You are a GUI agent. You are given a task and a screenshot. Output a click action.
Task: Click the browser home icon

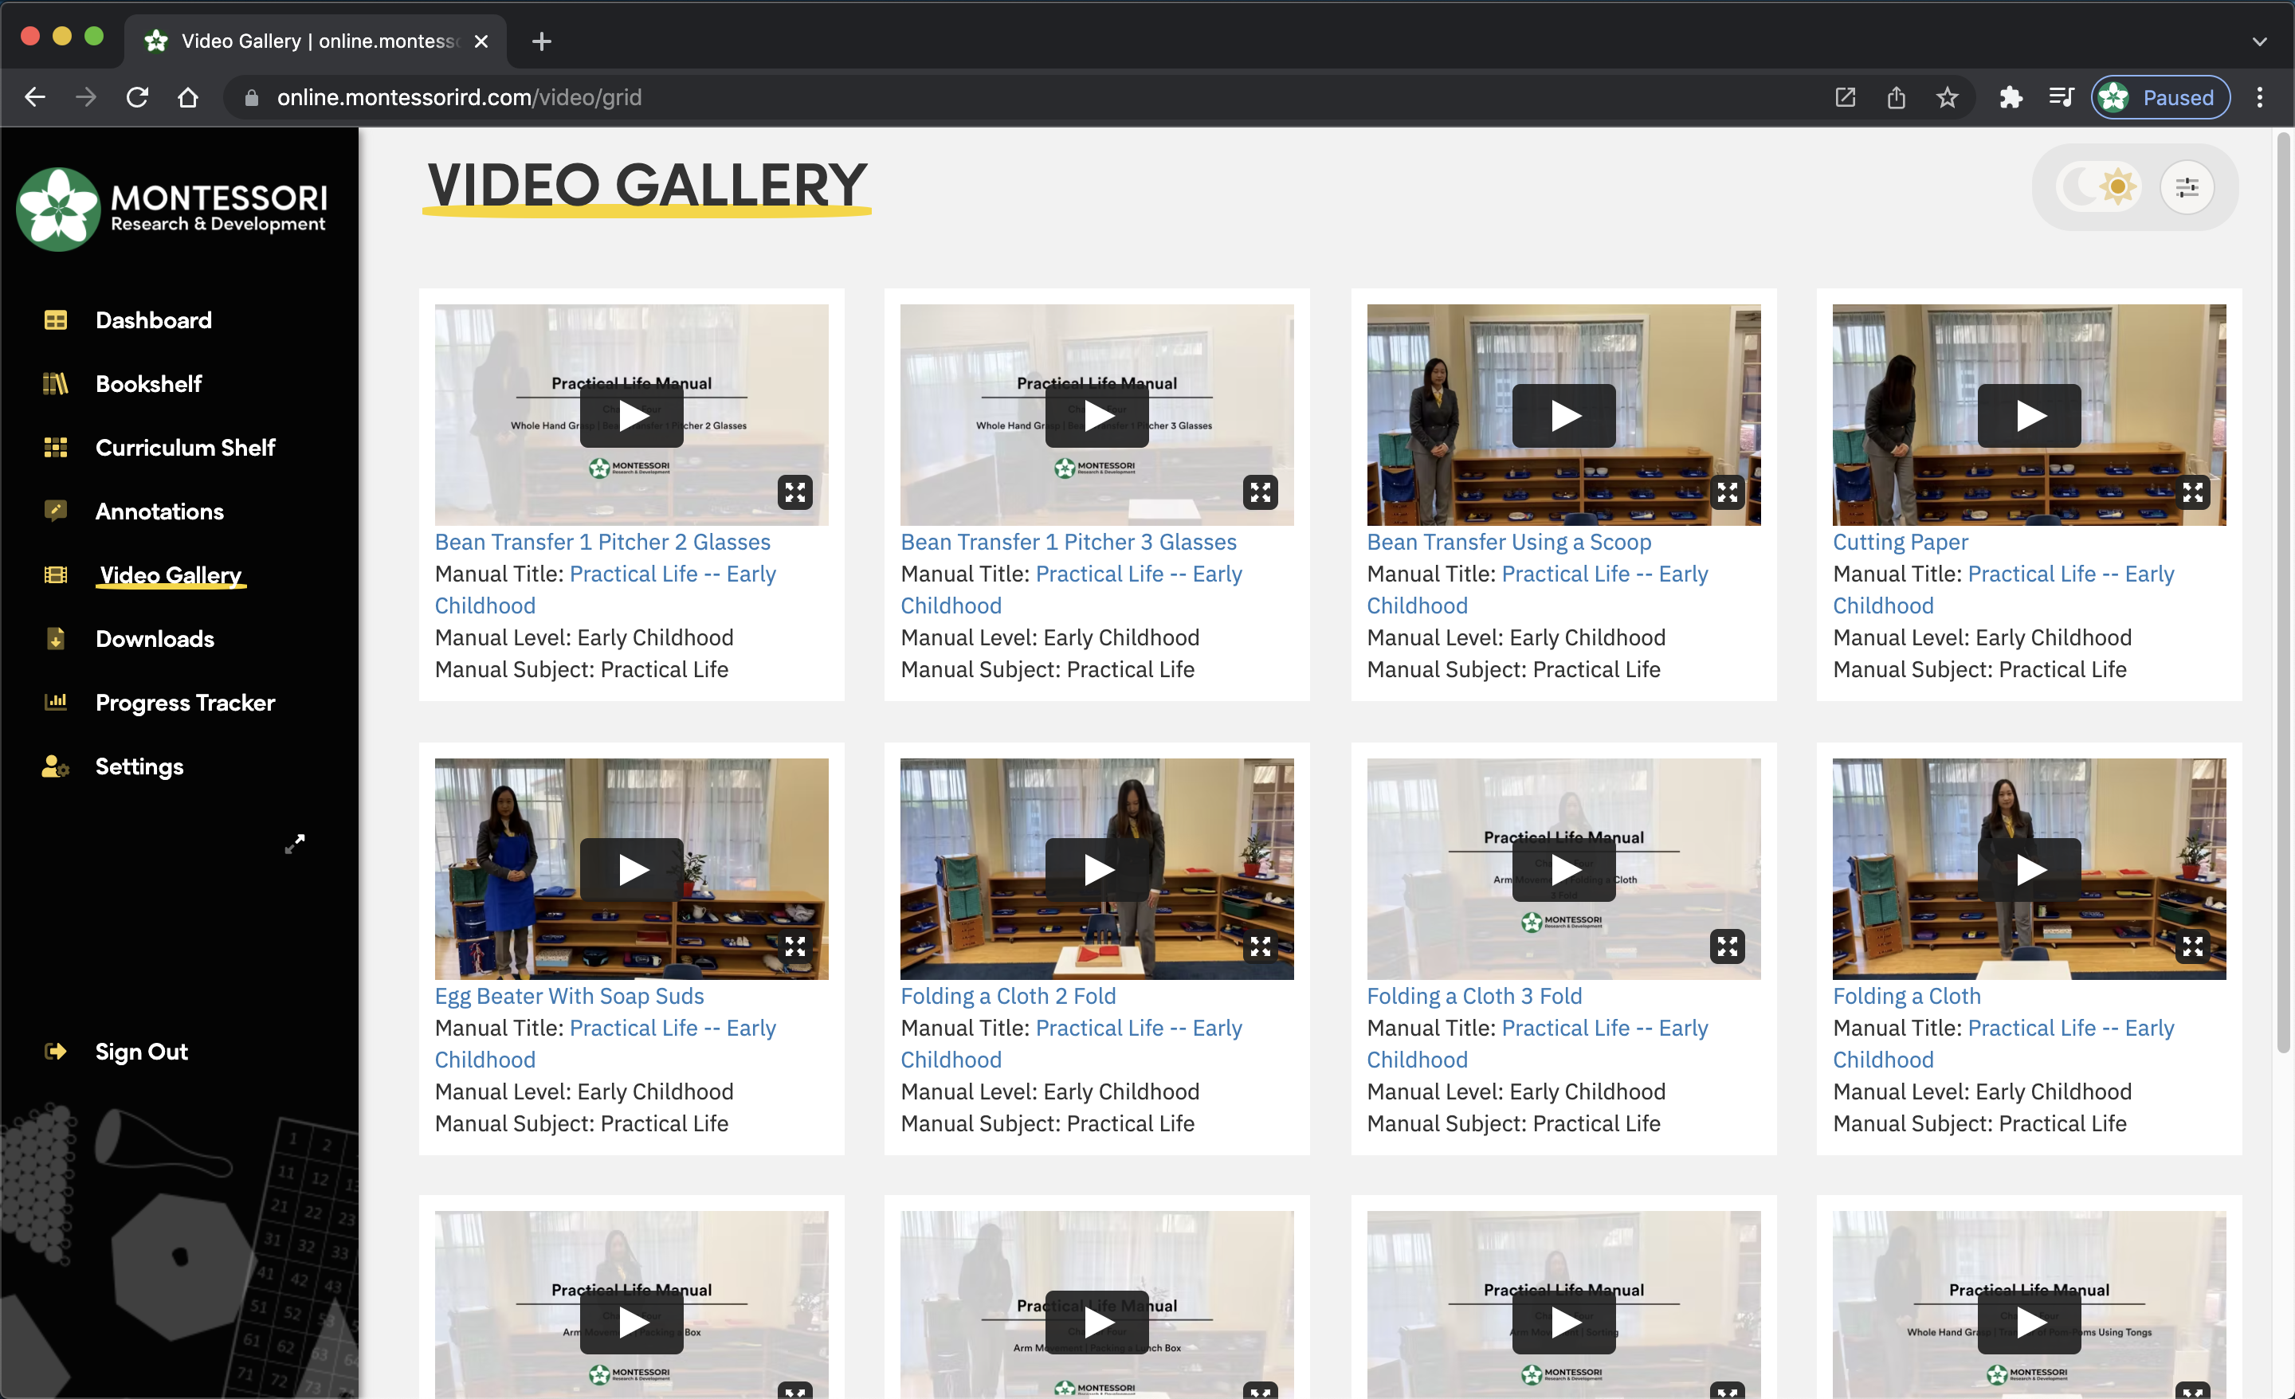pos(188,97)
